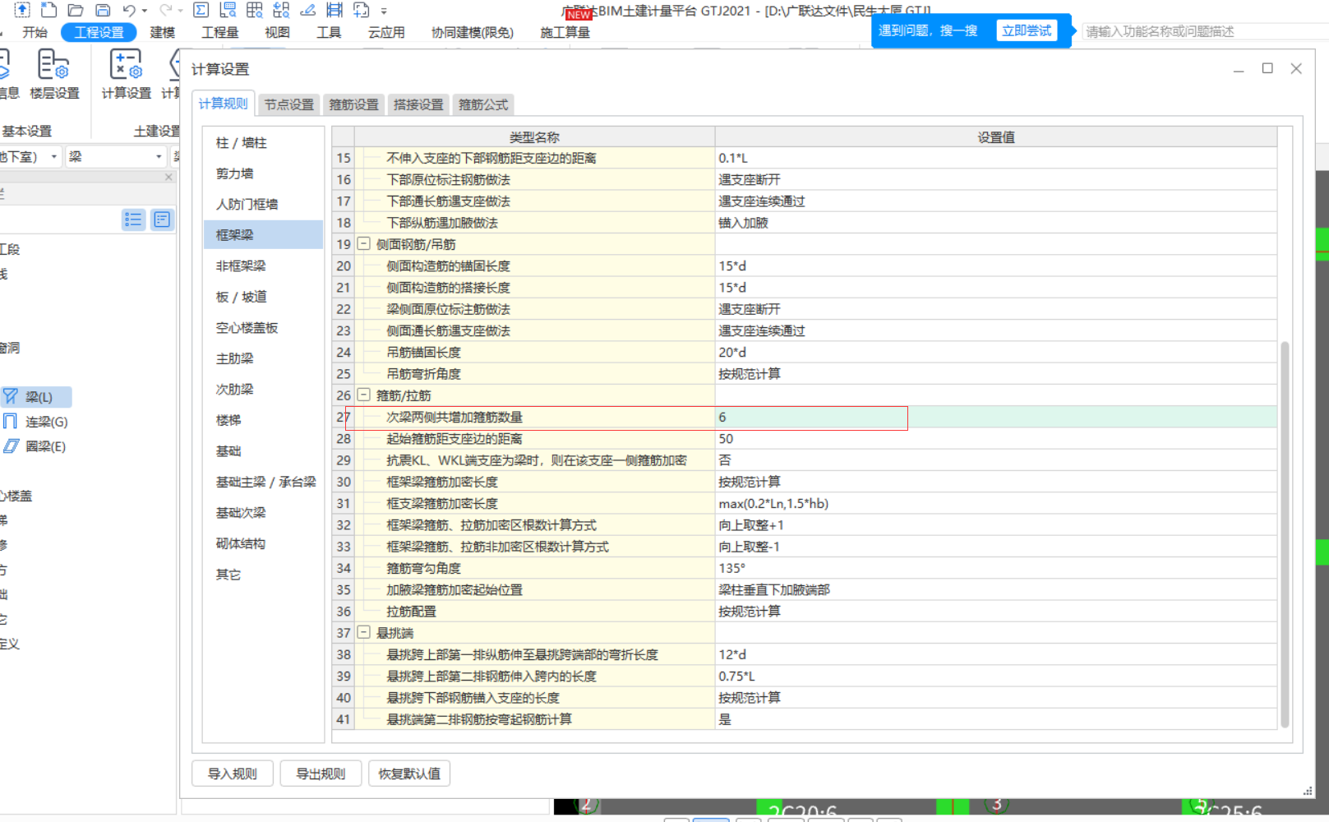1329x822 pixels.
Task: Select the 柱 / 墙柱 category
Action: pos(264,143)
